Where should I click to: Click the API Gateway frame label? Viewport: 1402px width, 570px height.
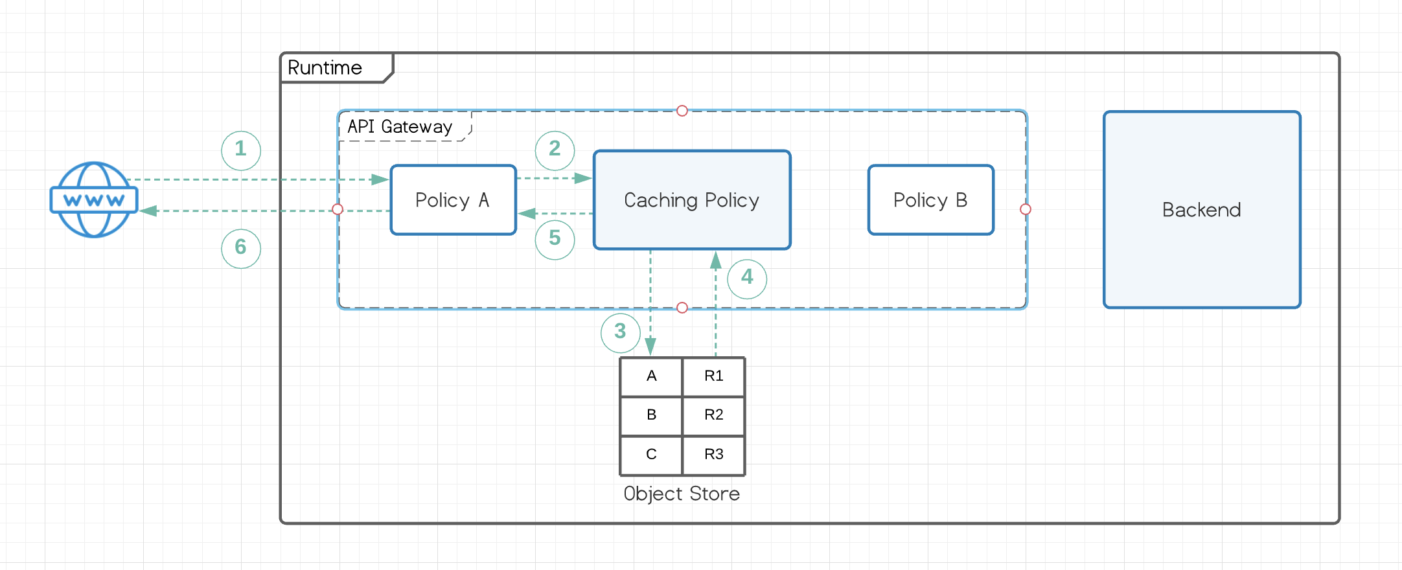click(400, 127)
